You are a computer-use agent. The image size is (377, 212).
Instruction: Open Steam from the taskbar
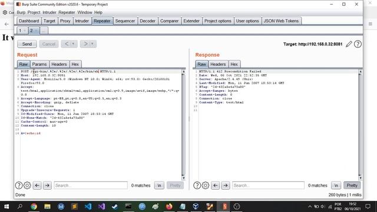tap(115, 207)
